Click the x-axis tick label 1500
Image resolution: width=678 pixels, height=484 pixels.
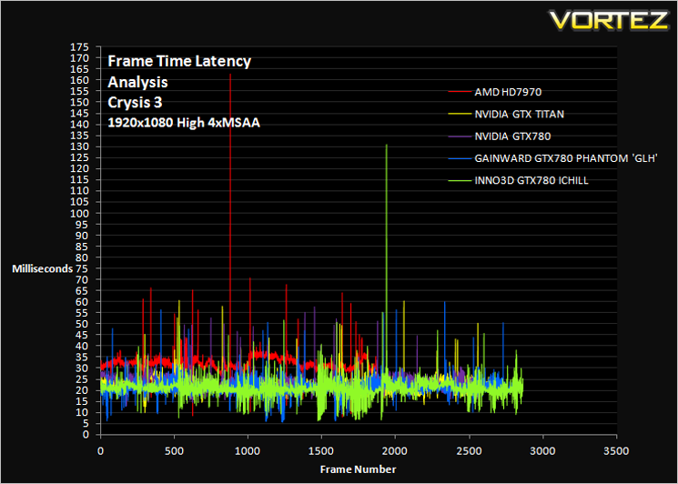321,451
